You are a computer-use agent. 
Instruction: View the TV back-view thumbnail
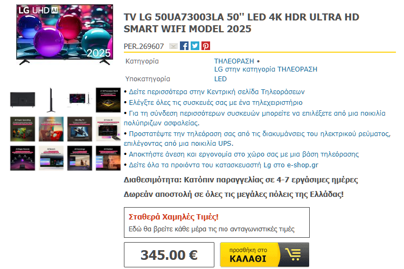(23, 100)
